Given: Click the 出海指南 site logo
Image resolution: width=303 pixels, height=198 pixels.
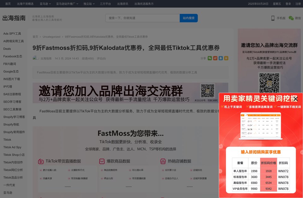Looking at the screenshot, I should (14, 18).
